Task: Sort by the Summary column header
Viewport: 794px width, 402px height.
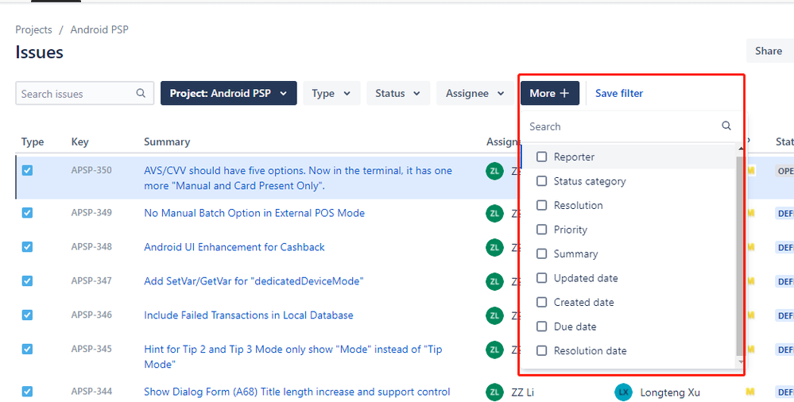Action: pyautogui.click(x=167, y=141)
